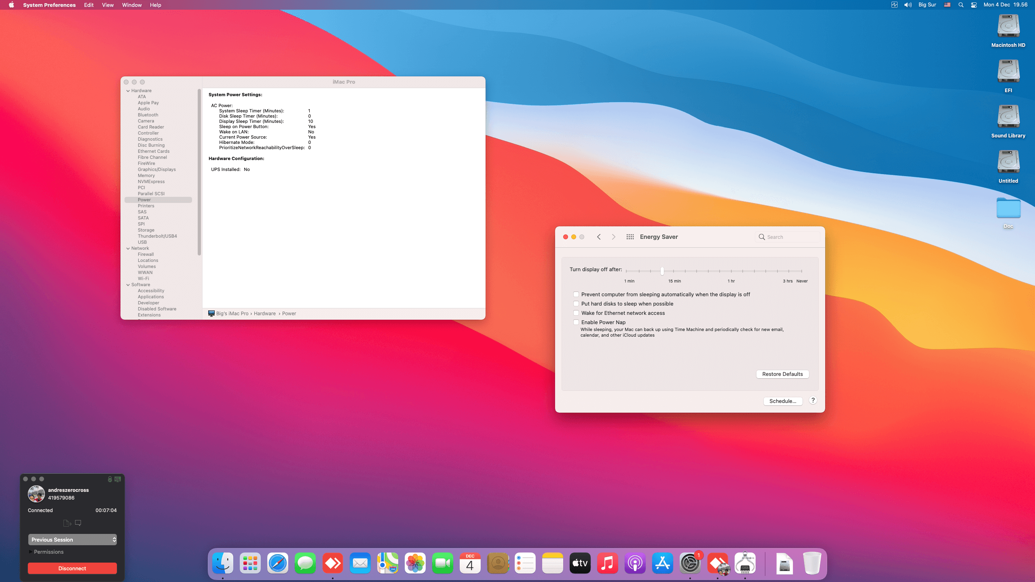Open the Previous Session dropdown

pos(72,540)
